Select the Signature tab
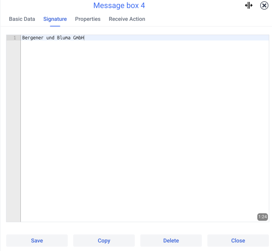Image resolution: width=272 pixels, height=251 pixels. coord(55,19)
